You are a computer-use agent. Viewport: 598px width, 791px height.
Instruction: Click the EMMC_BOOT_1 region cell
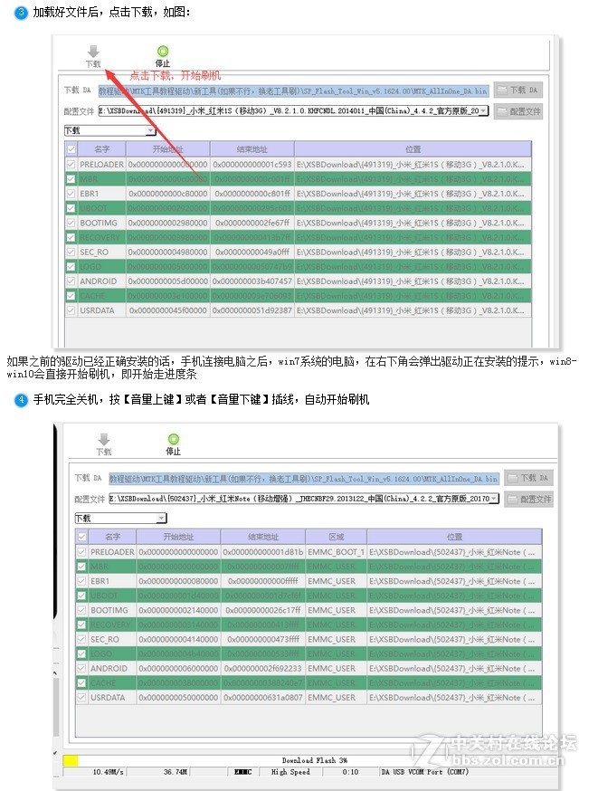click(336, 552)
